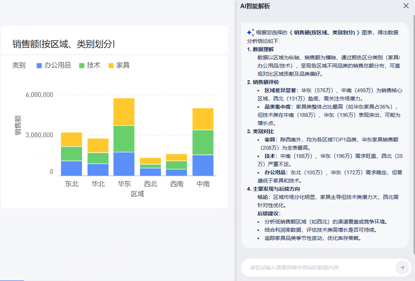The height and width of the screenshot is (281, 415).
Task: Click the bold chart name in the AI analysis
Action: (x=324, y=32)
